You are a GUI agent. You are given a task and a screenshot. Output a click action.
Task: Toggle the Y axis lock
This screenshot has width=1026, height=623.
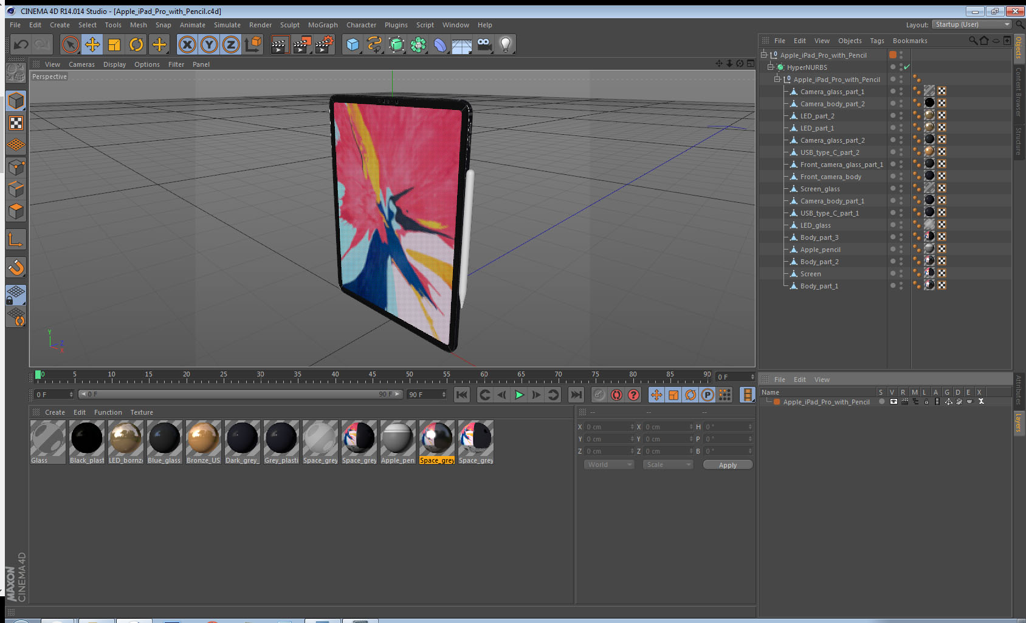209,44
